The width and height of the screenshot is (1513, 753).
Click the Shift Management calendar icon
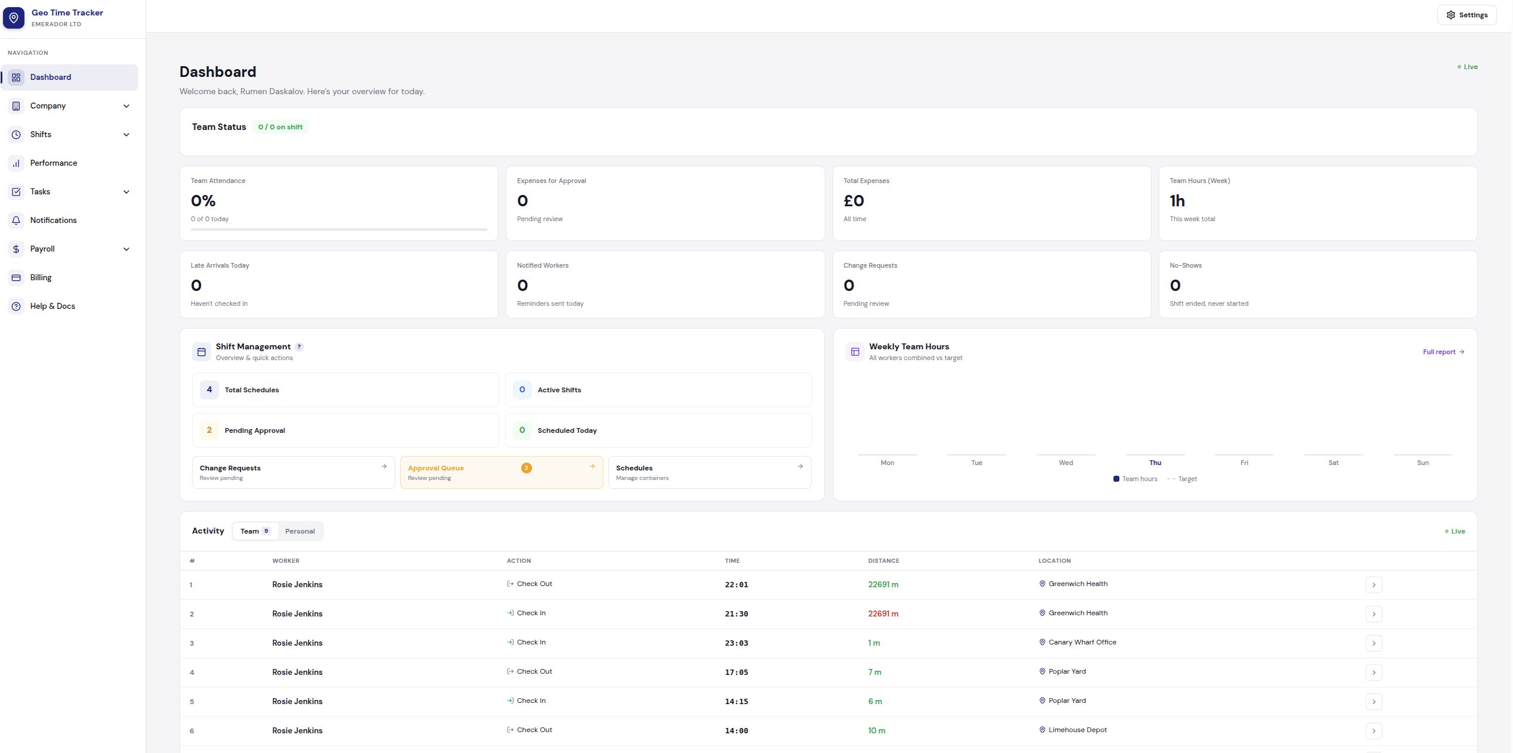202,352
